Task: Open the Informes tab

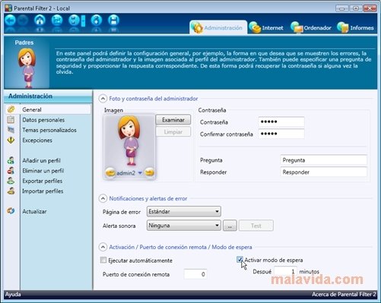Action: (356, 27)
